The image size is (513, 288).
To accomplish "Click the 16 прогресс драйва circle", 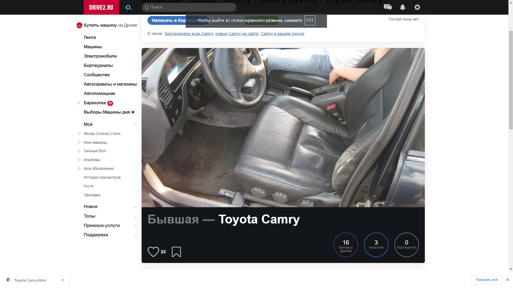I will pyautogui.click(x=346, y=245).
